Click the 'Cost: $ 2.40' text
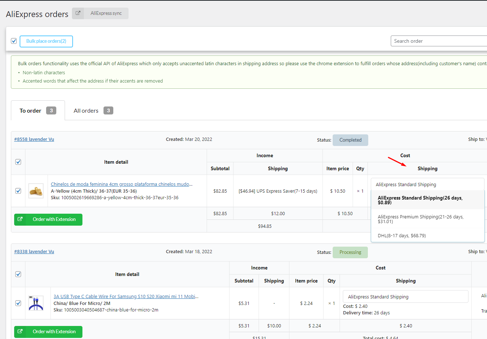 pyautogui.click(x=355, y=306)
